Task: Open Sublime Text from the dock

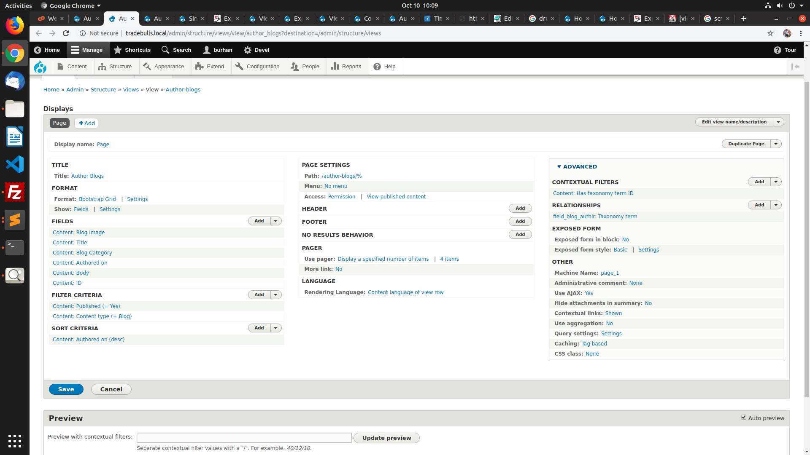Action: [15, 220]
